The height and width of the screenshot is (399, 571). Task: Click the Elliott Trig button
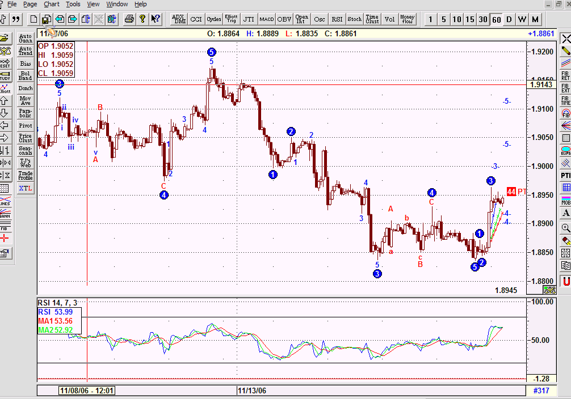[x=231, y=19]
